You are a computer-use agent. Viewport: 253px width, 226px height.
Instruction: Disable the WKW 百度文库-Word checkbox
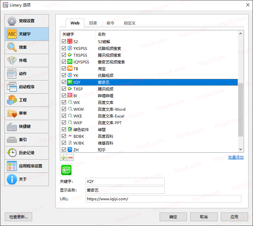tap(64, 109)
